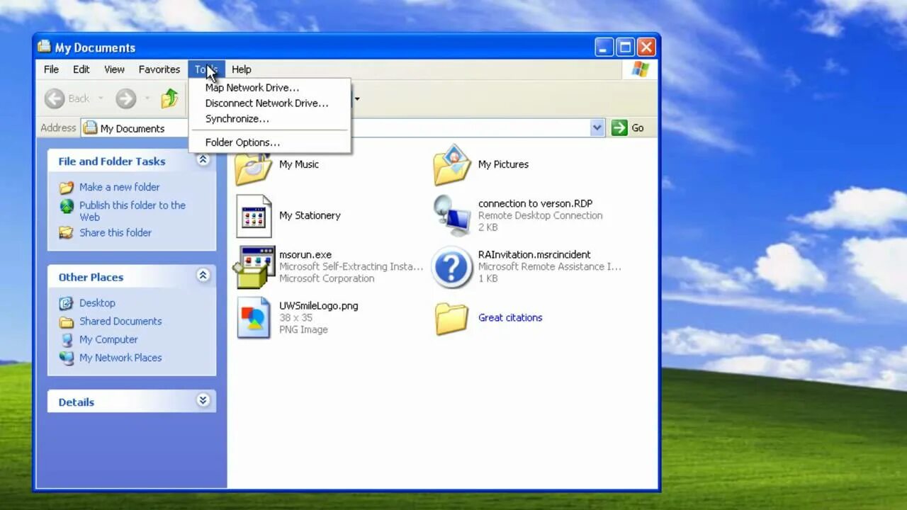
Task: Open the Shared Documents link
Action: pos(120,321)
